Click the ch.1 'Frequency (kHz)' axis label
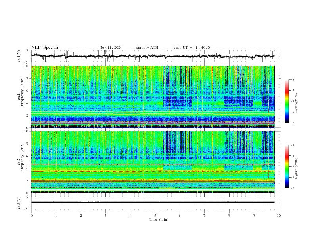Screen dimensions: 314x242 coord(22,93)
